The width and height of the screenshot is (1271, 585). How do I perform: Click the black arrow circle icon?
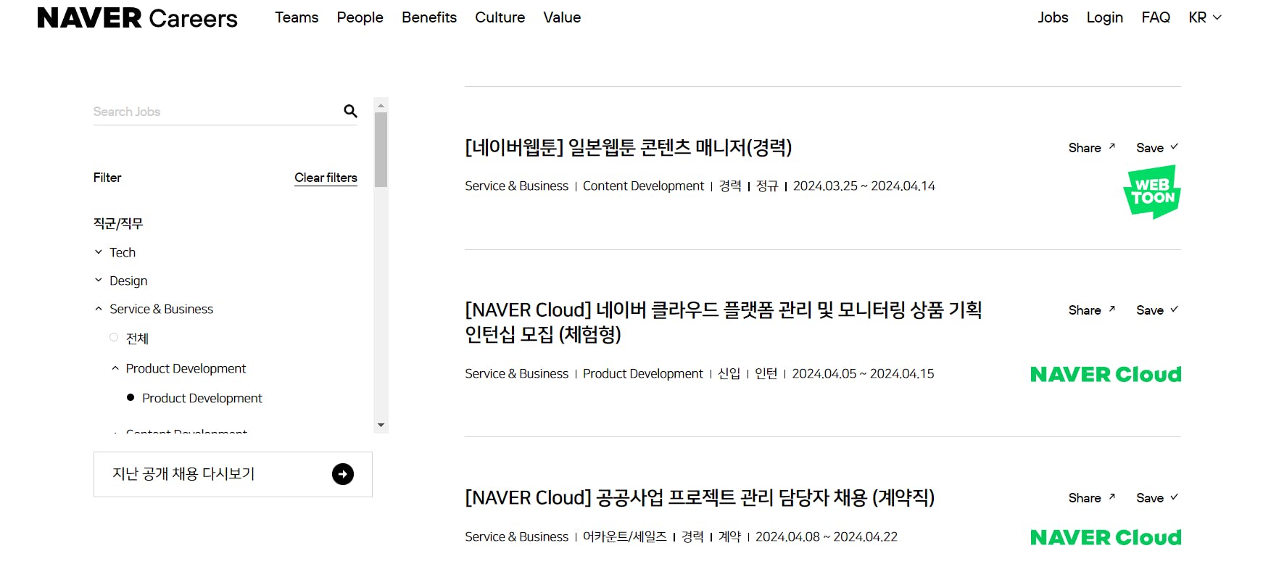[x=343, y=474]
